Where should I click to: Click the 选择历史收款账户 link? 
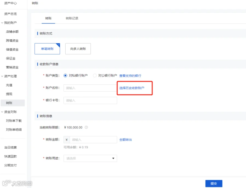[x=132, y=88]
